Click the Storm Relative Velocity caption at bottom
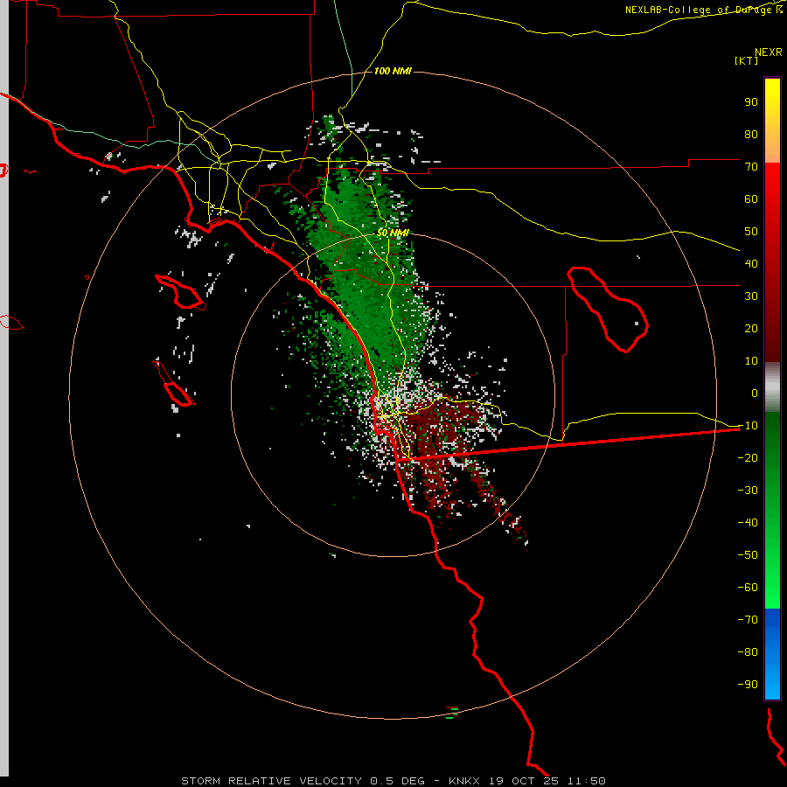The height and width of the screenshot is (787, 787). [x=393, y=781]
